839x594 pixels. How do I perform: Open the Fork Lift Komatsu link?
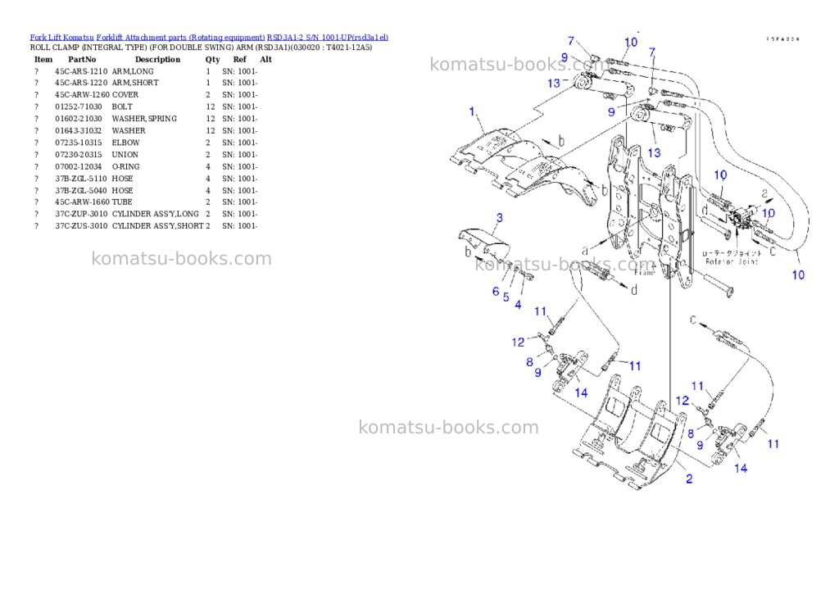pyautogui.click(x=62, y=38)
